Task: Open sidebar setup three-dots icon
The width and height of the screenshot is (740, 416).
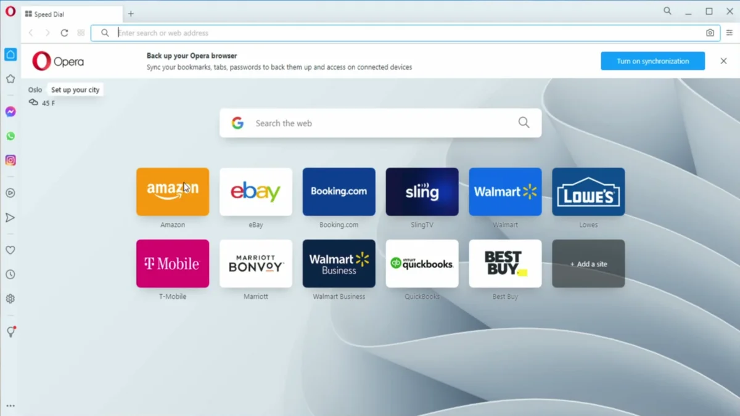Action: (x=10, y=406)
